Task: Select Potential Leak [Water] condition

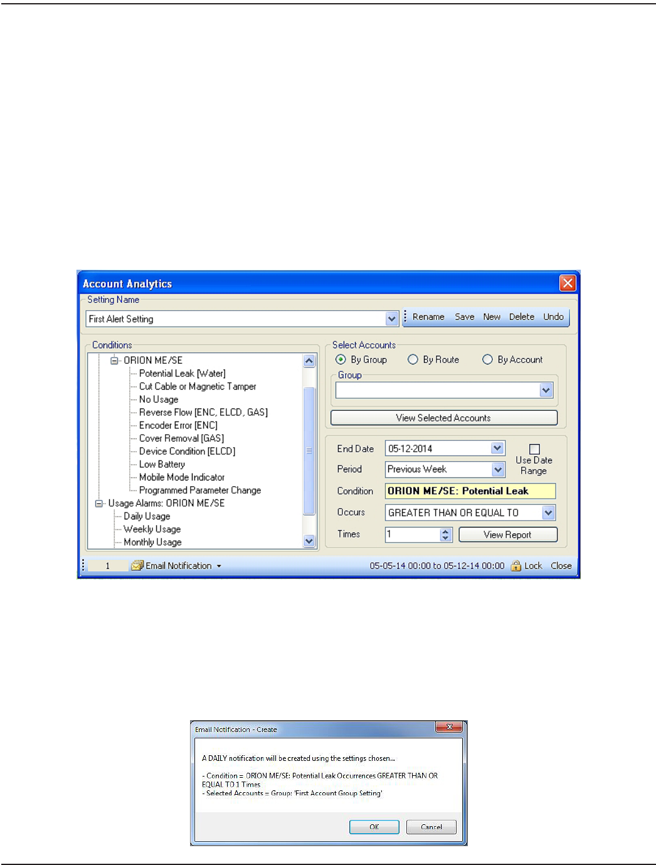Action: point(183,373)
